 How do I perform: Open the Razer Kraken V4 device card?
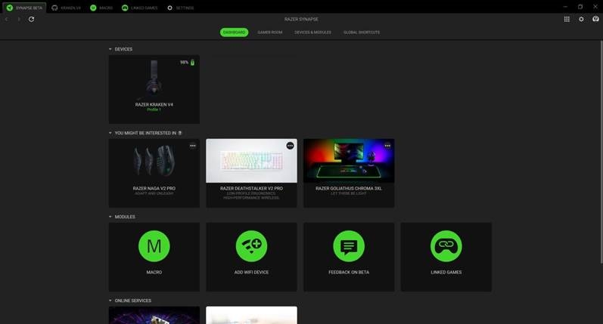(154, 89)
